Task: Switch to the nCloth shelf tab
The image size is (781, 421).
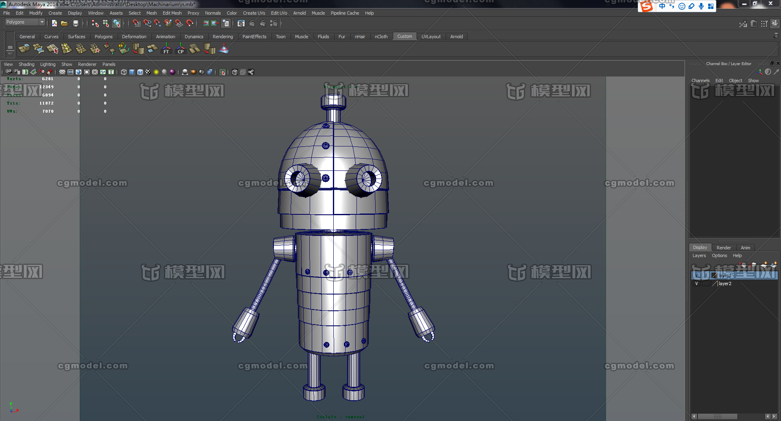Action: click(x=381, y=37)
